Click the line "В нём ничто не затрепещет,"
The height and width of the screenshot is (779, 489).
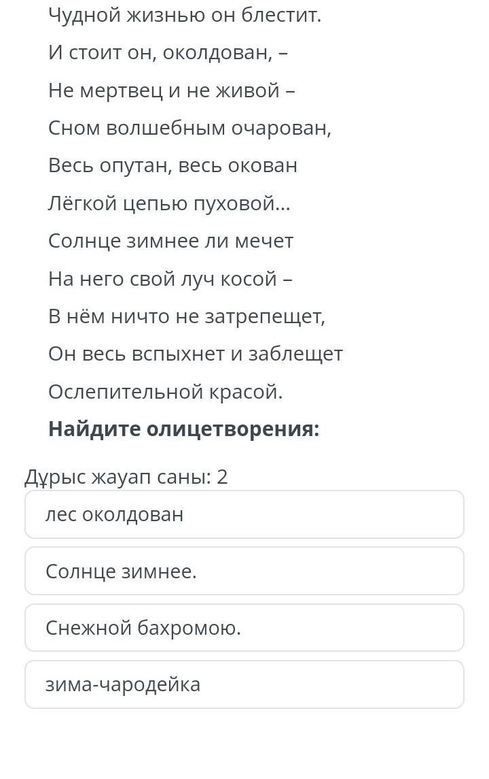pos(187,316)
